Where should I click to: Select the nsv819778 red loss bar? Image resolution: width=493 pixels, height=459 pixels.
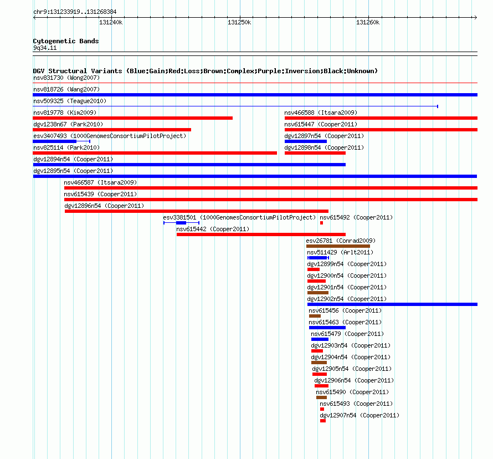point(133,118)
